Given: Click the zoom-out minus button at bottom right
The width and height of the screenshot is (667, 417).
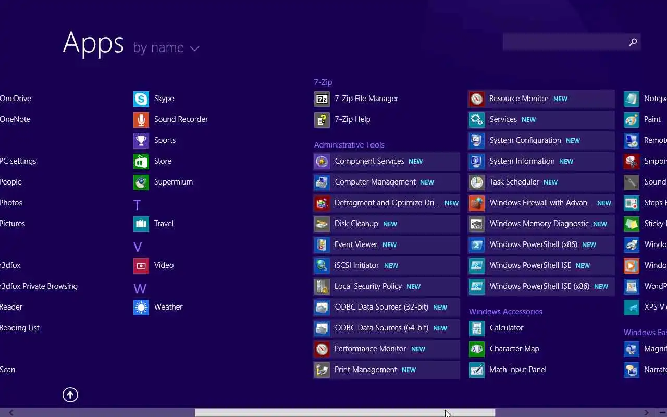Looking at the screenshot, I should point(662,412).
